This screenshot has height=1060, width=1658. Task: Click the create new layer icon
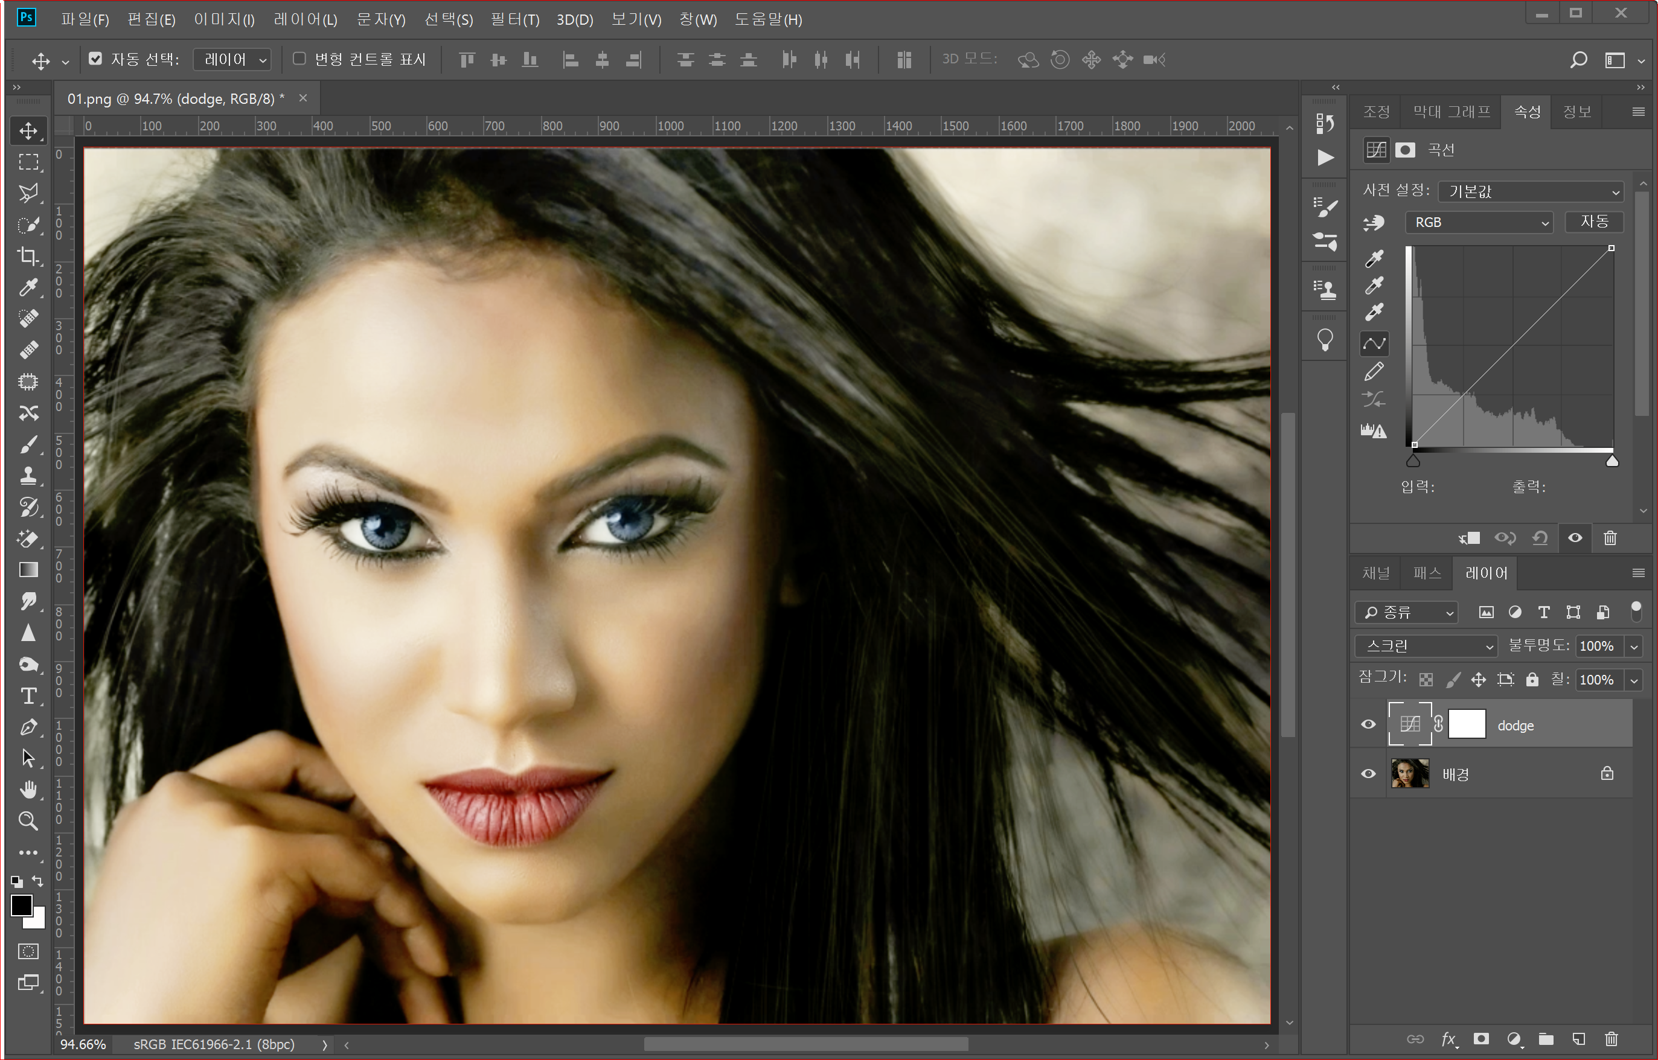click(1579, 1039)
